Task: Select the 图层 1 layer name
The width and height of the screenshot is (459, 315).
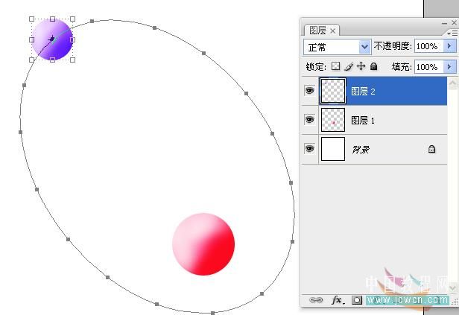Action: (x=363, y=120)
